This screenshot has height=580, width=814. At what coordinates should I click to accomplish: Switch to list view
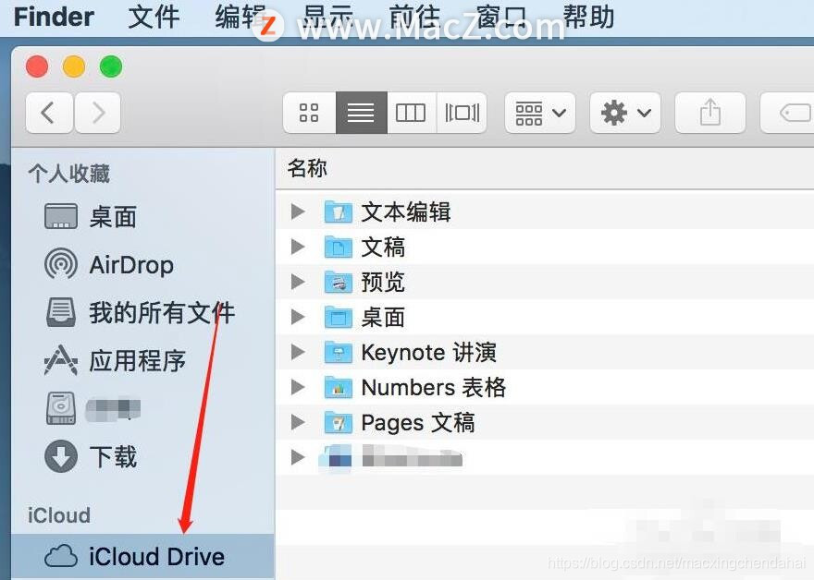[x=362, y=113]
